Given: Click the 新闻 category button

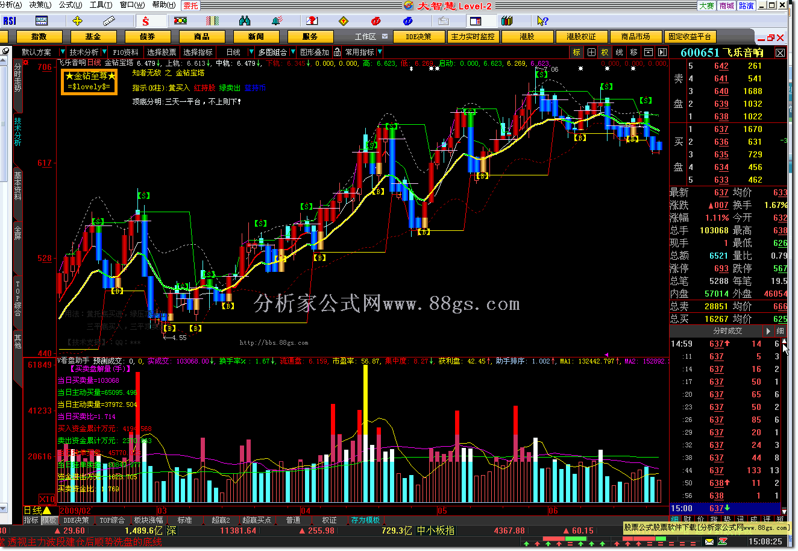Looking at the screenshot, I should tap(256, 37).
